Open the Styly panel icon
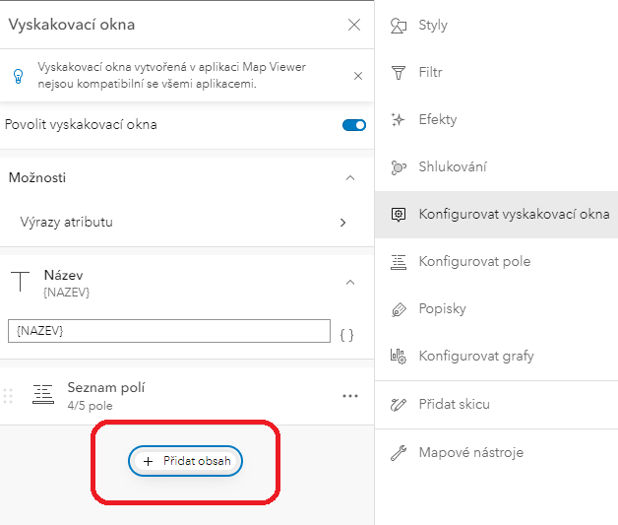 tap(399, 26)
